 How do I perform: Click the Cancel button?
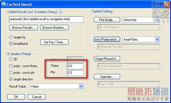(x=37, y=97)
